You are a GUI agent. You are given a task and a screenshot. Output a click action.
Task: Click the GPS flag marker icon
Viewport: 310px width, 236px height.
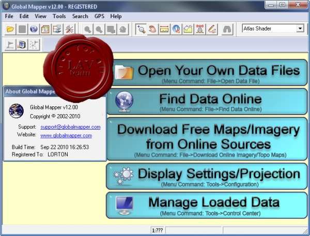click(x=10, y=44)
